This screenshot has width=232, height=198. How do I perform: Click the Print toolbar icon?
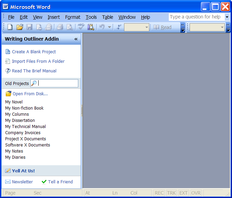(60, 27)
